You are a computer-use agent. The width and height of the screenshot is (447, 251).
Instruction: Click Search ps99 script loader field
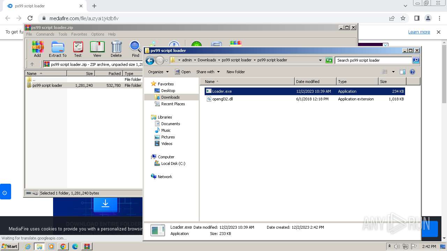click(373, 60)
